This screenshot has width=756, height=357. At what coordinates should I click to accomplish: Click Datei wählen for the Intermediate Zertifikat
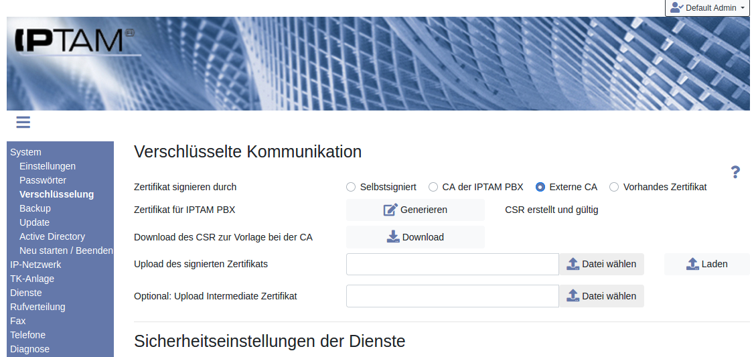click(601, 296)
